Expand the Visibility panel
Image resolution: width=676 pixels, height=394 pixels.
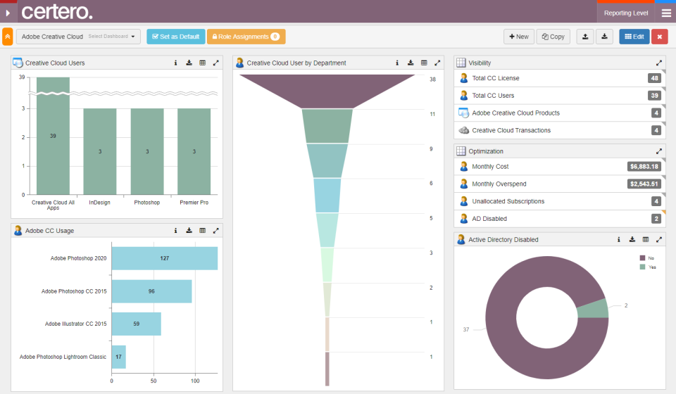pyautogui.click(x=659, y=63)
